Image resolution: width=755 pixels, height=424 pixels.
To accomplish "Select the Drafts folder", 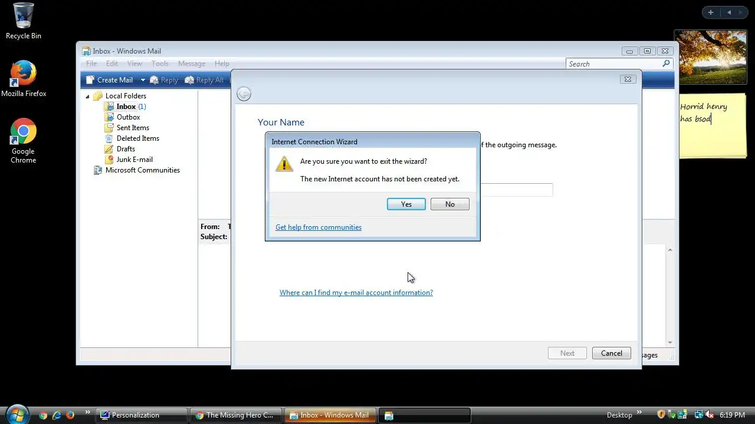I will click(126, 149).
